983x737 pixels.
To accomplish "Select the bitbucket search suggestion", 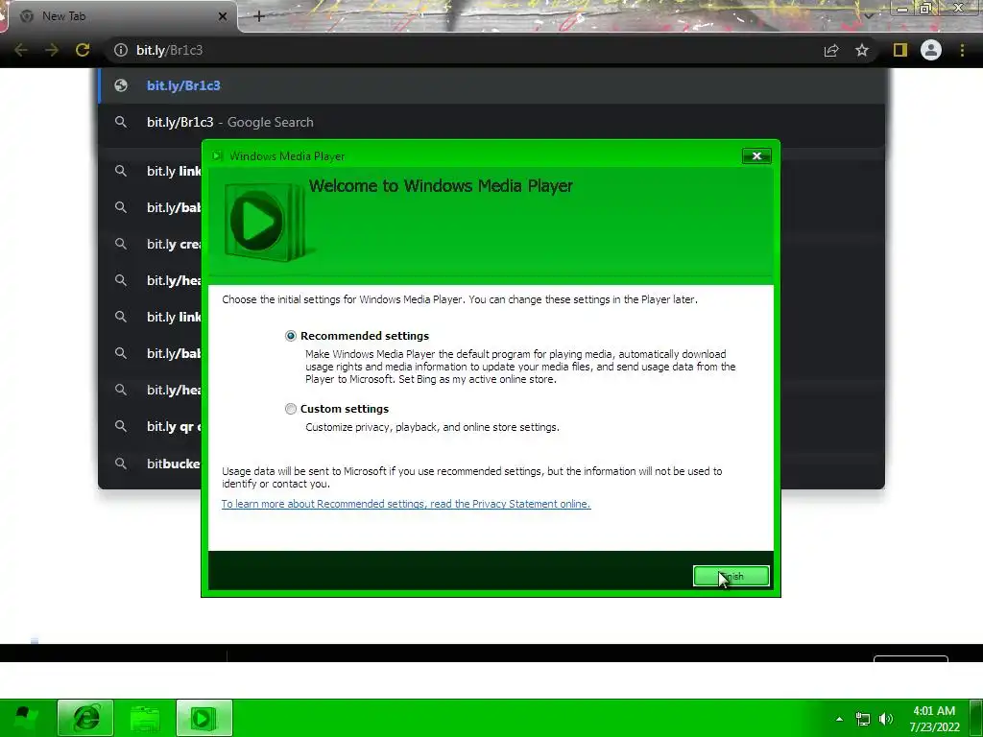I will (x=150, y=464).
